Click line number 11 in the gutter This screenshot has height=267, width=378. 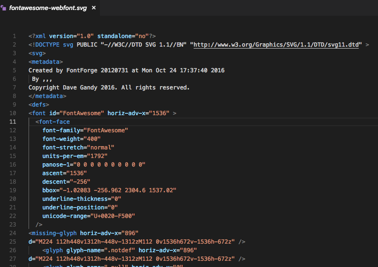click(x=13, y=122)
